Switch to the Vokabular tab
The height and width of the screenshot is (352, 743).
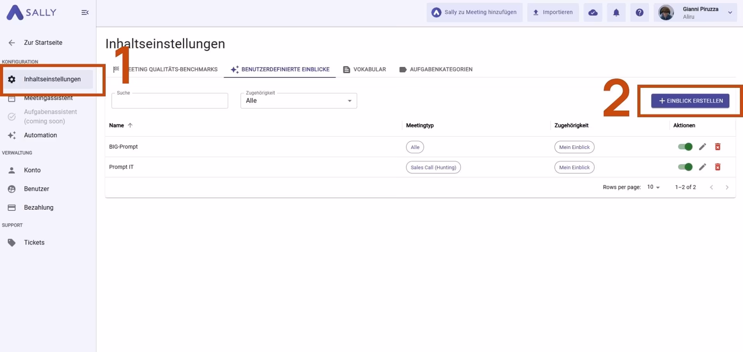[x=365, y=69]
